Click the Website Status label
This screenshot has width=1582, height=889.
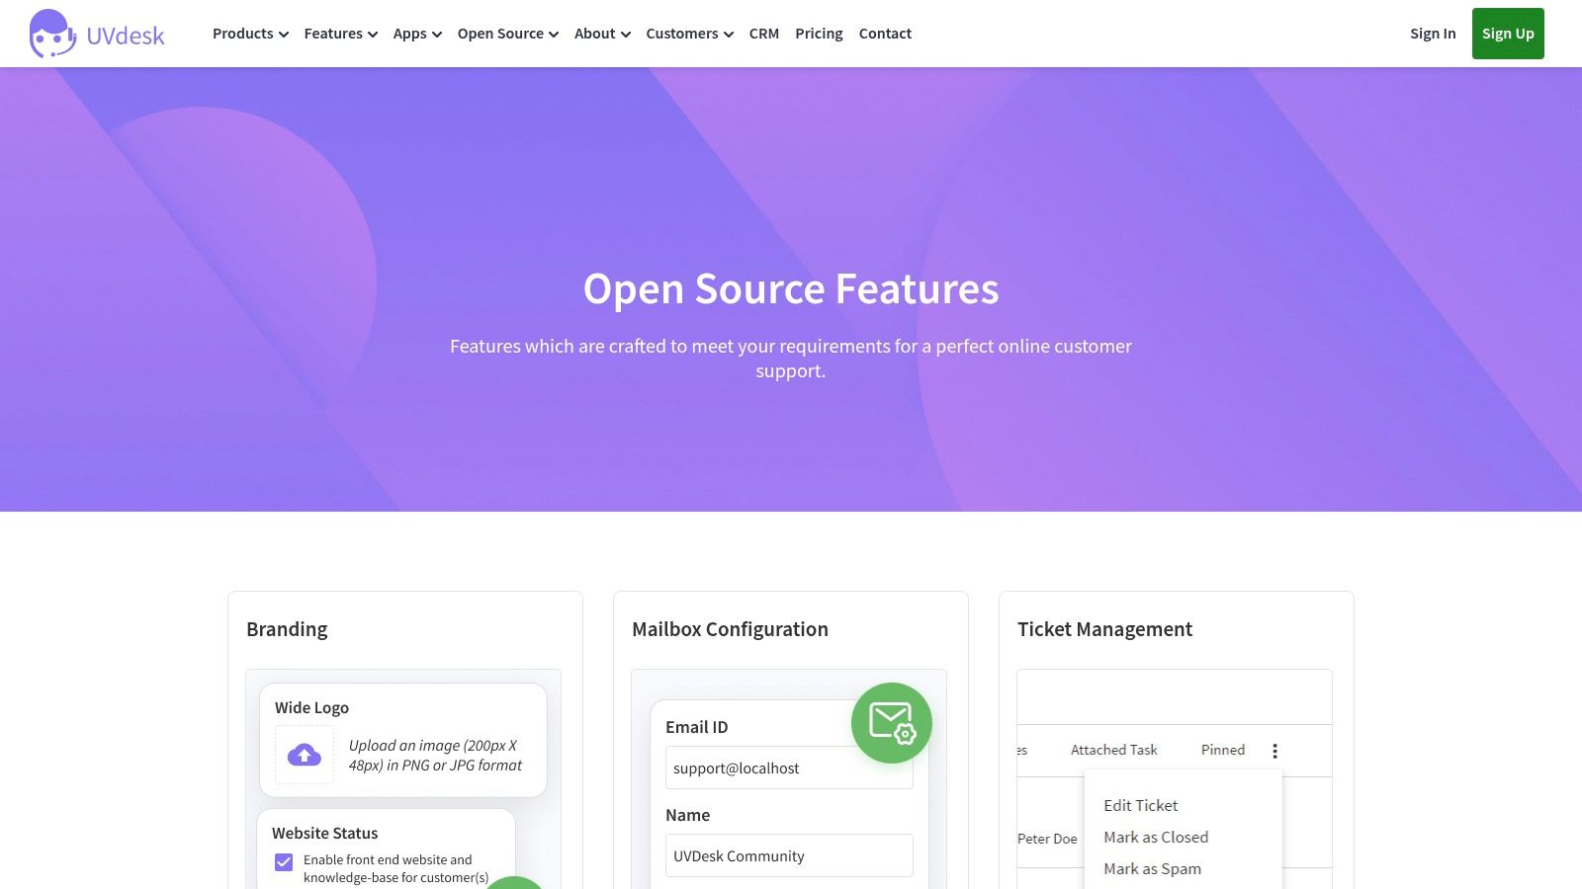coord(324,833)
